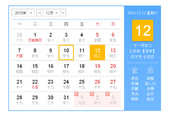Image resolution: width=169 pixels, height=127 pixels.
Task: Open the 12月 month dropdown
Action: [51, 13]
